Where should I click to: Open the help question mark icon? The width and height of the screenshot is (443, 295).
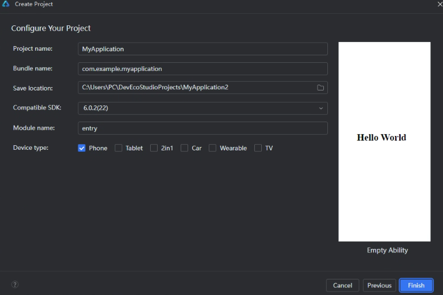[x=15, y=284]
